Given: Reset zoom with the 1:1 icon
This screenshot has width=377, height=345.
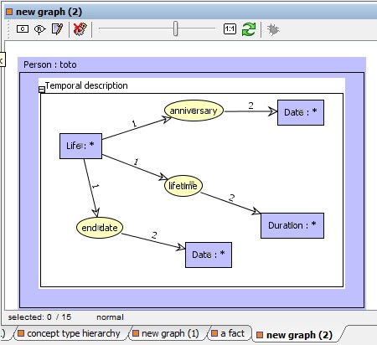Looking at the screenshot, I should pyautogui.click(x=230, y=28).
